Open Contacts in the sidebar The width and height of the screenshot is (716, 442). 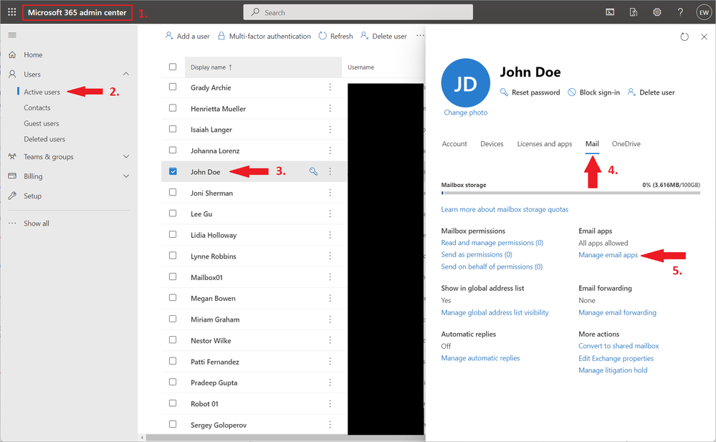point(37,107)
